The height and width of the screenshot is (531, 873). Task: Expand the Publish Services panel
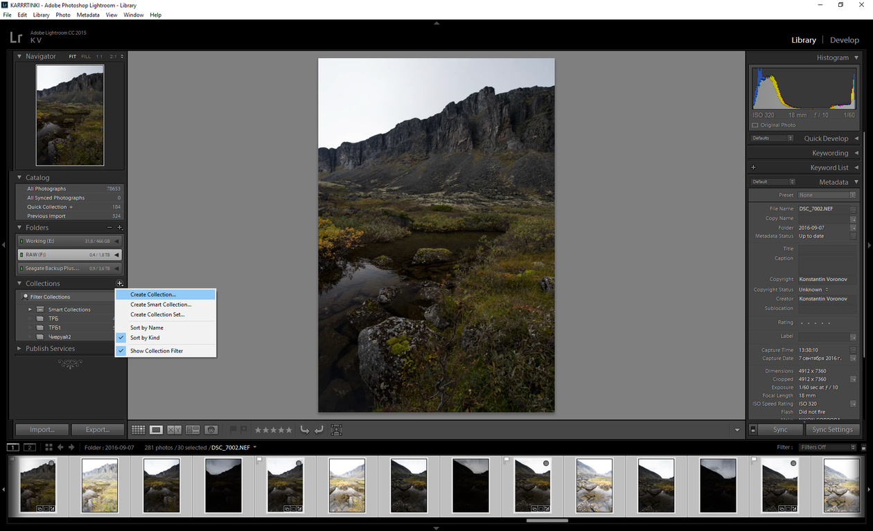pyautogui.click(x=19, y=349)
